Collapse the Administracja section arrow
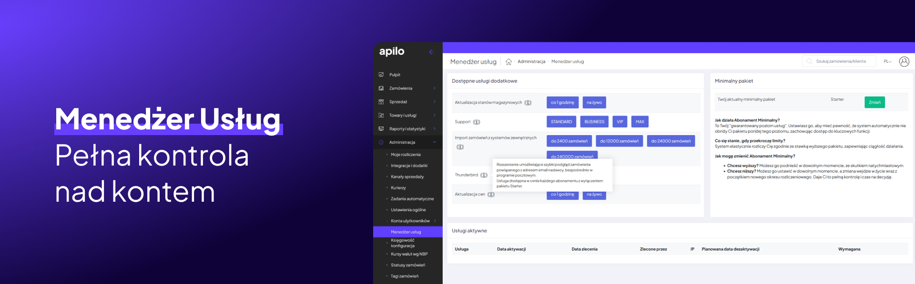This screenshot has height=284, width=915. coord(435,142)
